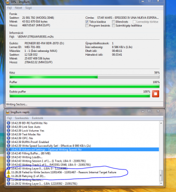
Task: Click remaining time value 00:33:41
Action: 117,55
